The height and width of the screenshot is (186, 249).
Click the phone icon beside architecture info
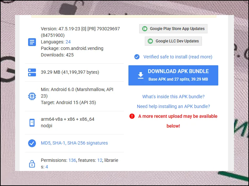pyautogui.click(x=32, y=123)
